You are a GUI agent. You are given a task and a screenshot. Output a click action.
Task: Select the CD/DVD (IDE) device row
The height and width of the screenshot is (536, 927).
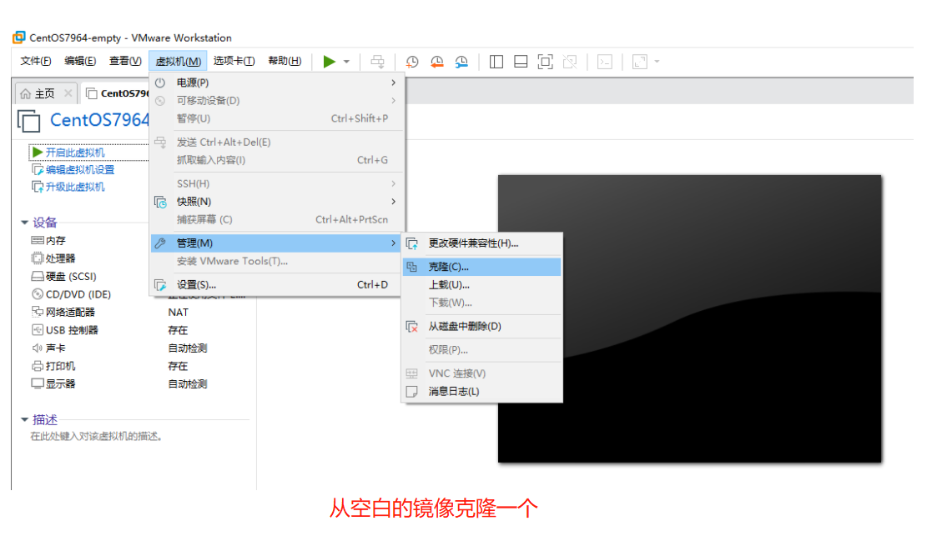point(70,294)
